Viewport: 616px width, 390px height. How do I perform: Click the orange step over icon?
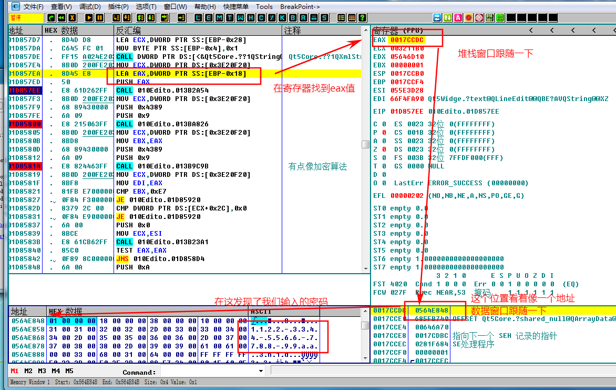(x=127, y=18)
